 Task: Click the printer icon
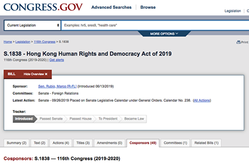coord(239,42)
